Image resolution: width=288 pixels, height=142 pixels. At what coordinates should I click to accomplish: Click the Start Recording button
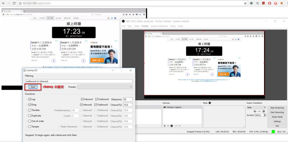pyautogui.click(x=277, y=112)
